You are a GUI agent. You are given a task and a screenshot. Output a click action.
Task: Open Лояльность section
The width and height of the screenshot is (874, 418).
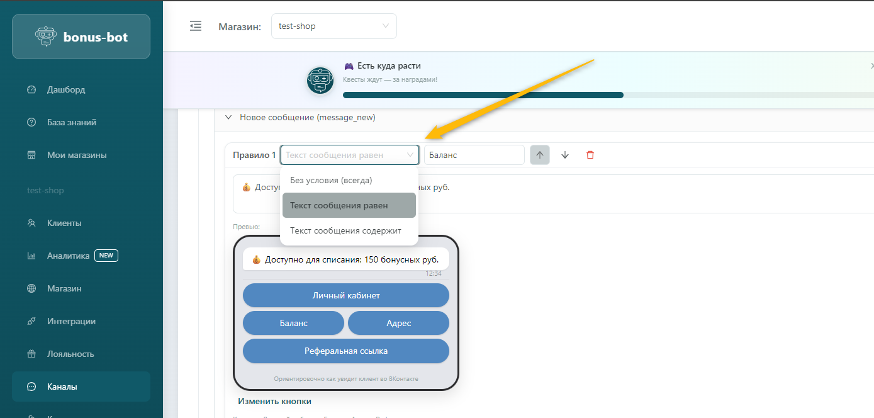pos(81,354)
